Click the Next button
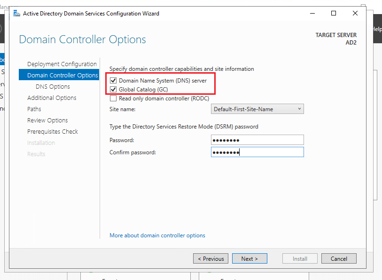Screen dimensions: 382x280 point(249,258)
